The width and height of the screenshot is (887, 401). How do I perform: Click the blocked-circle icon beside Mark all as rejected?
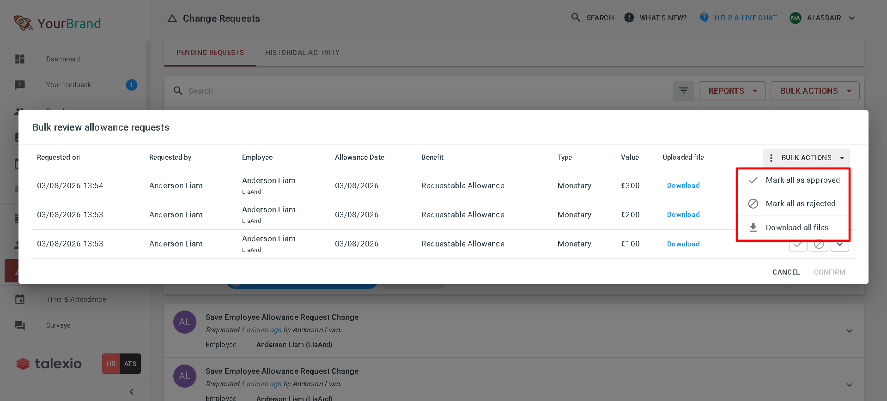point(753,203)
